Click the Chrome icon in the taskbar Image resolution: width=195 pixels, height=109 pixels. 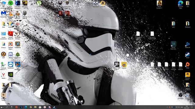coord(30,107)
